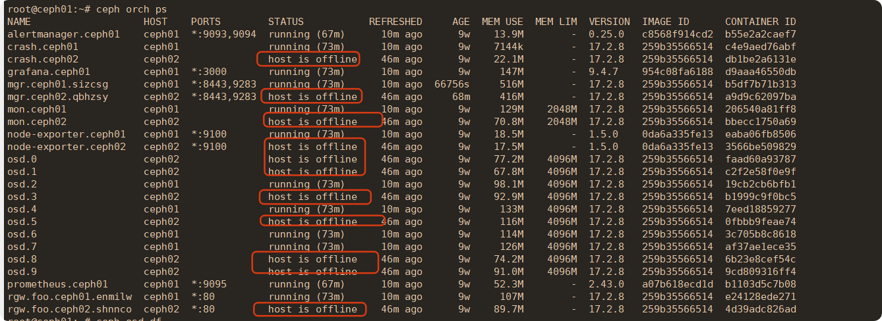
Task: Click the REFRESHED column header
Action: 396,22
